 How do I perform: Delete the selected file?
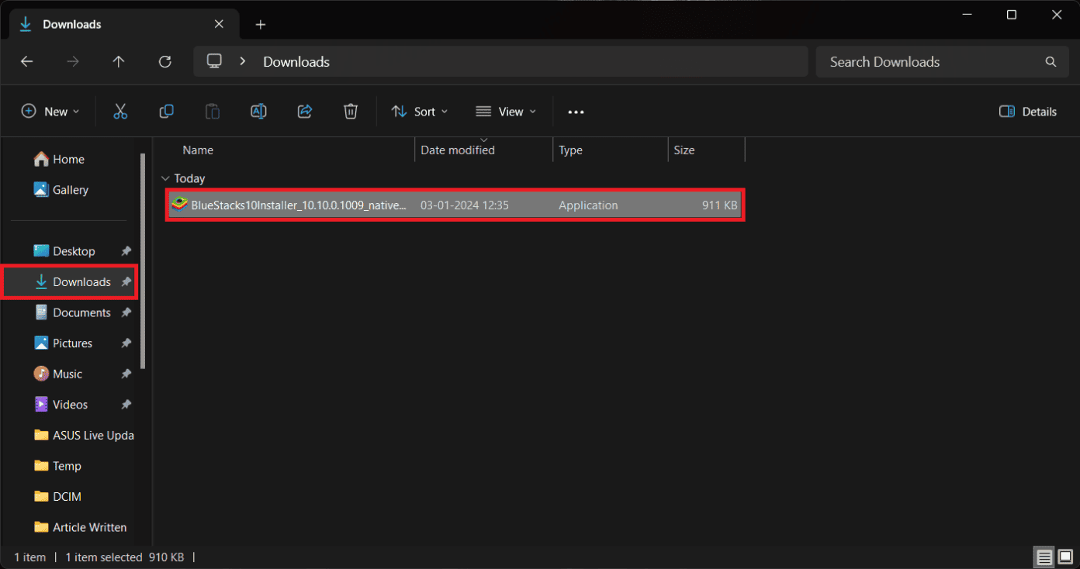click(350, 111)
